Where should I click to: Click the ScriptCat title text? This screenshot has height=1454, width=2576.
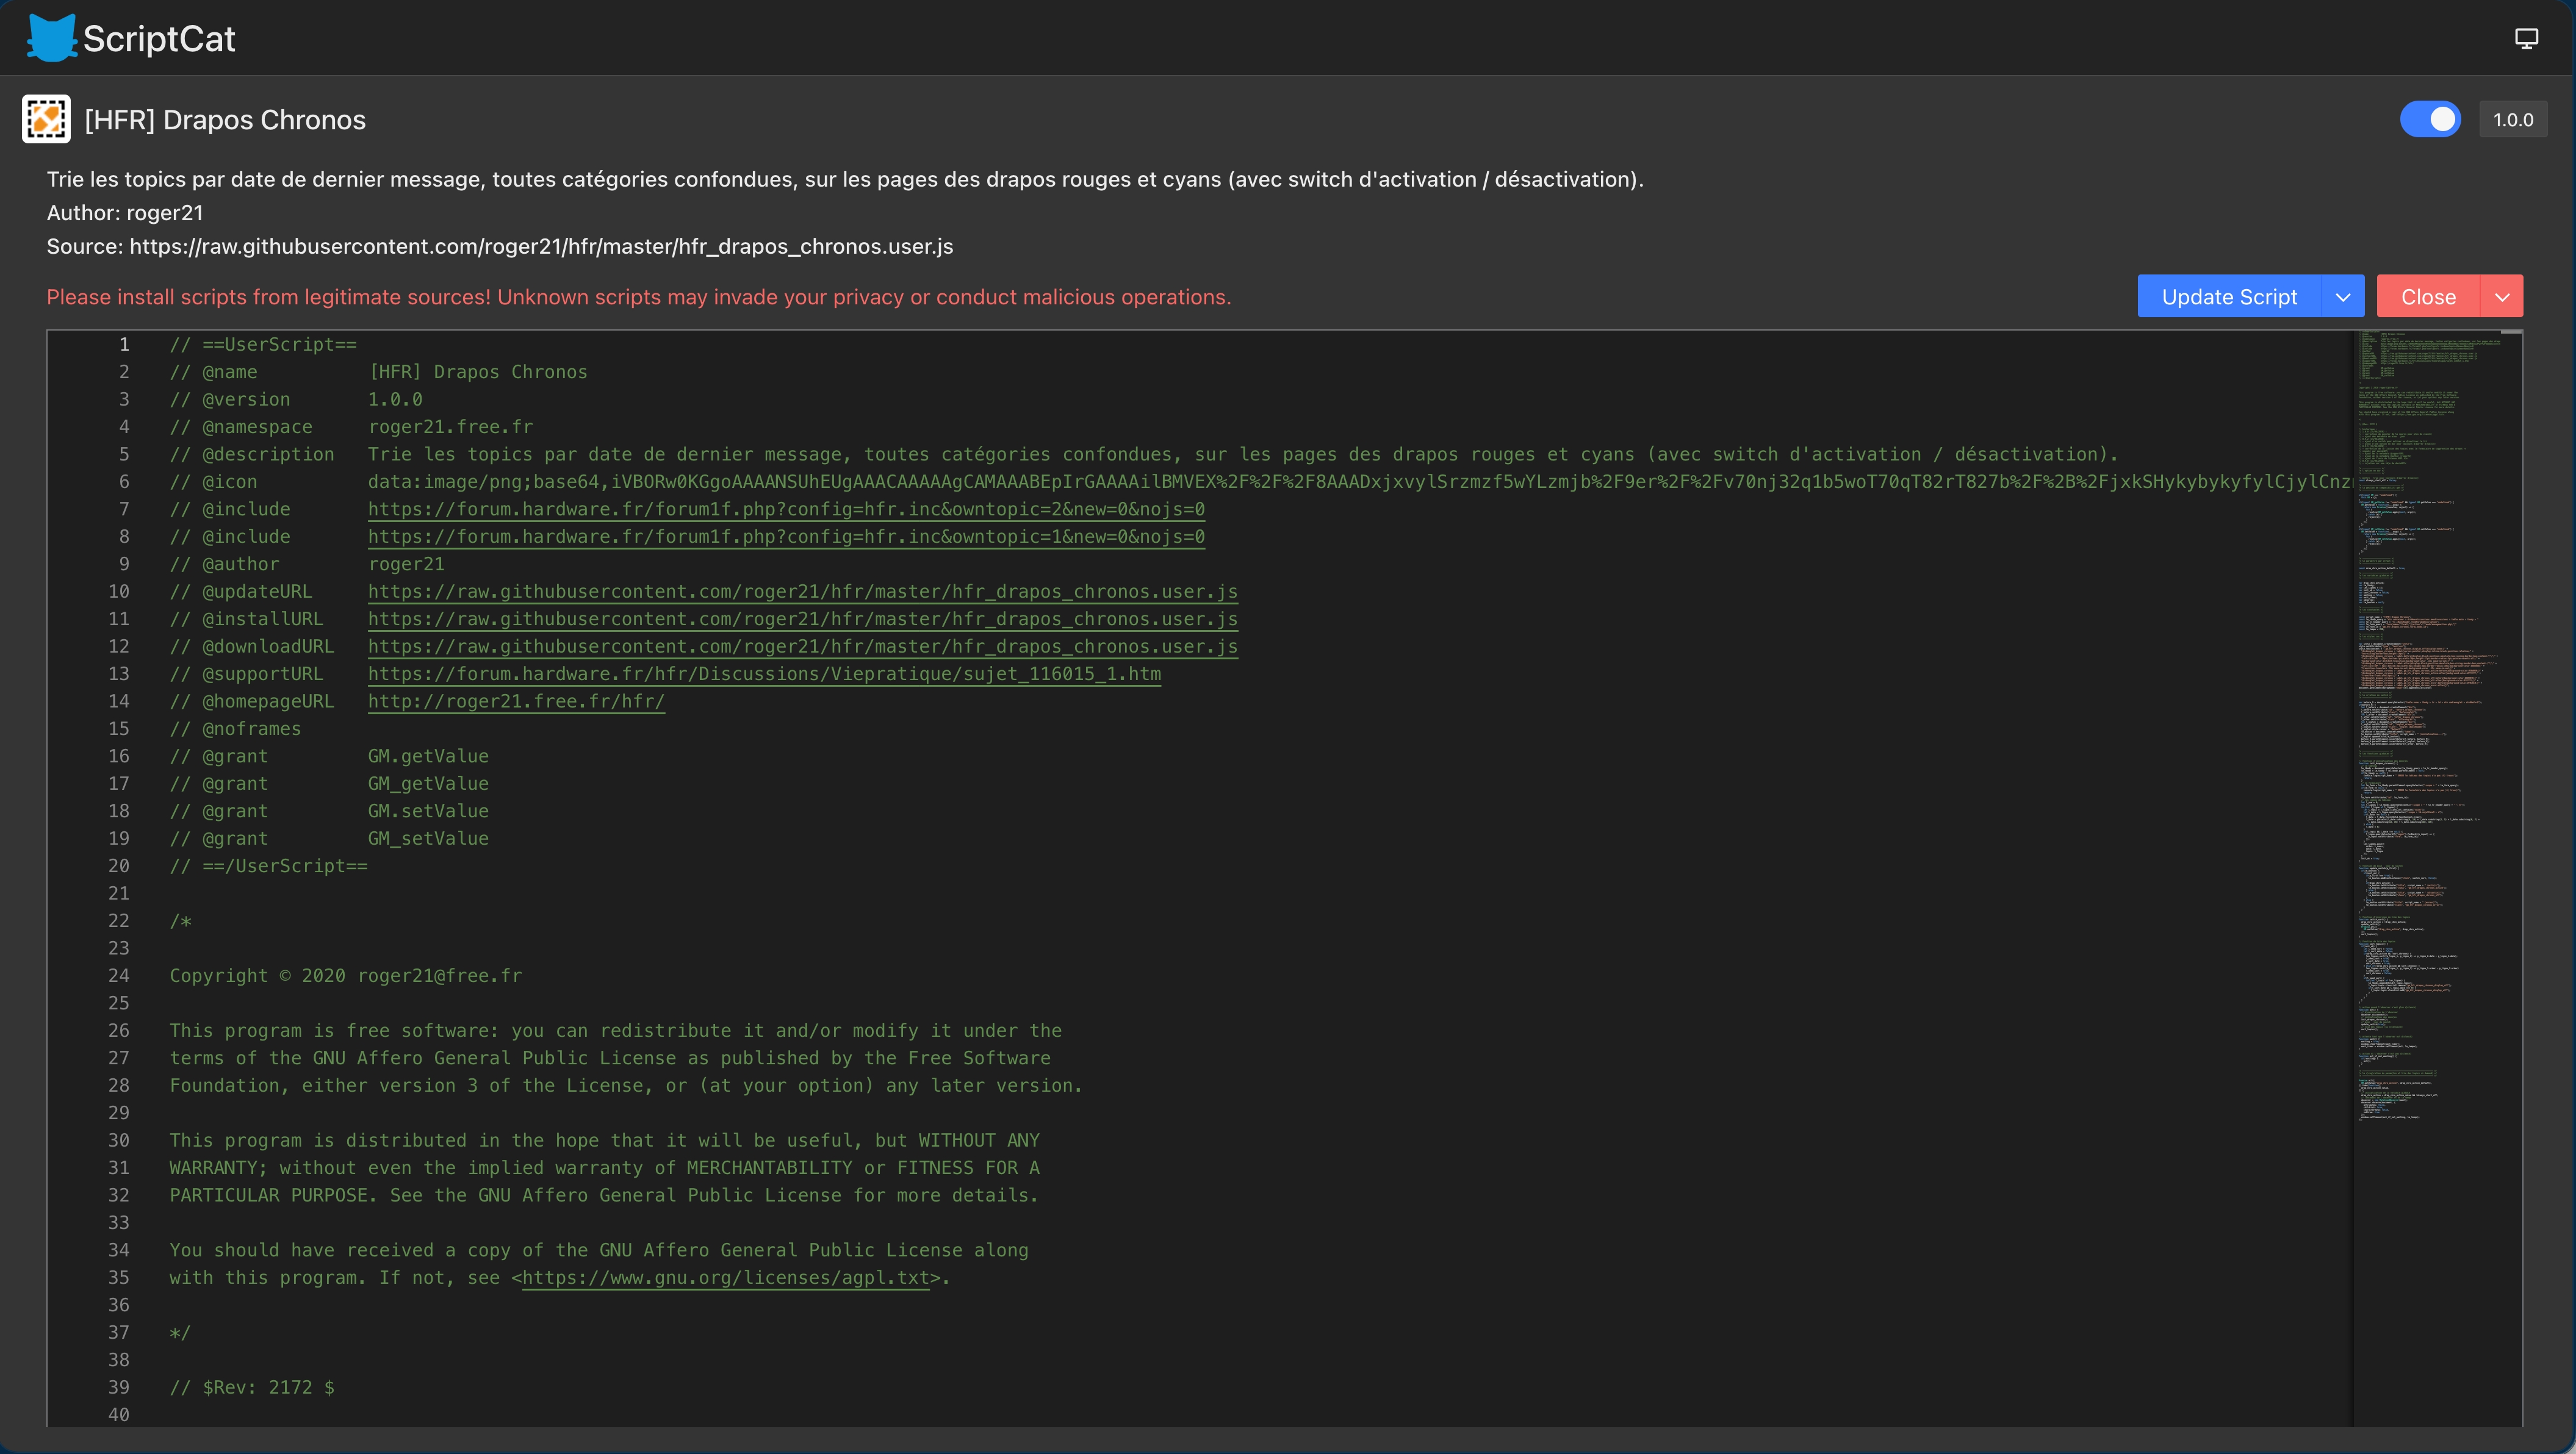pyautogui.click(x=159, y=38)
